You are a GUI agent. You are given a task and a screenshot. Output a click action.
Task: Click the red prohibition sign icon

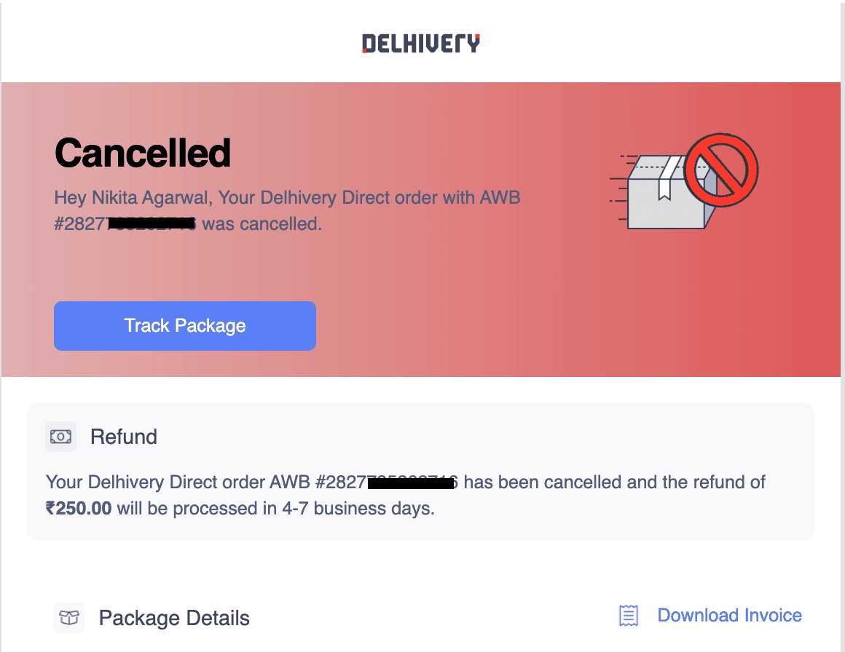722,170
